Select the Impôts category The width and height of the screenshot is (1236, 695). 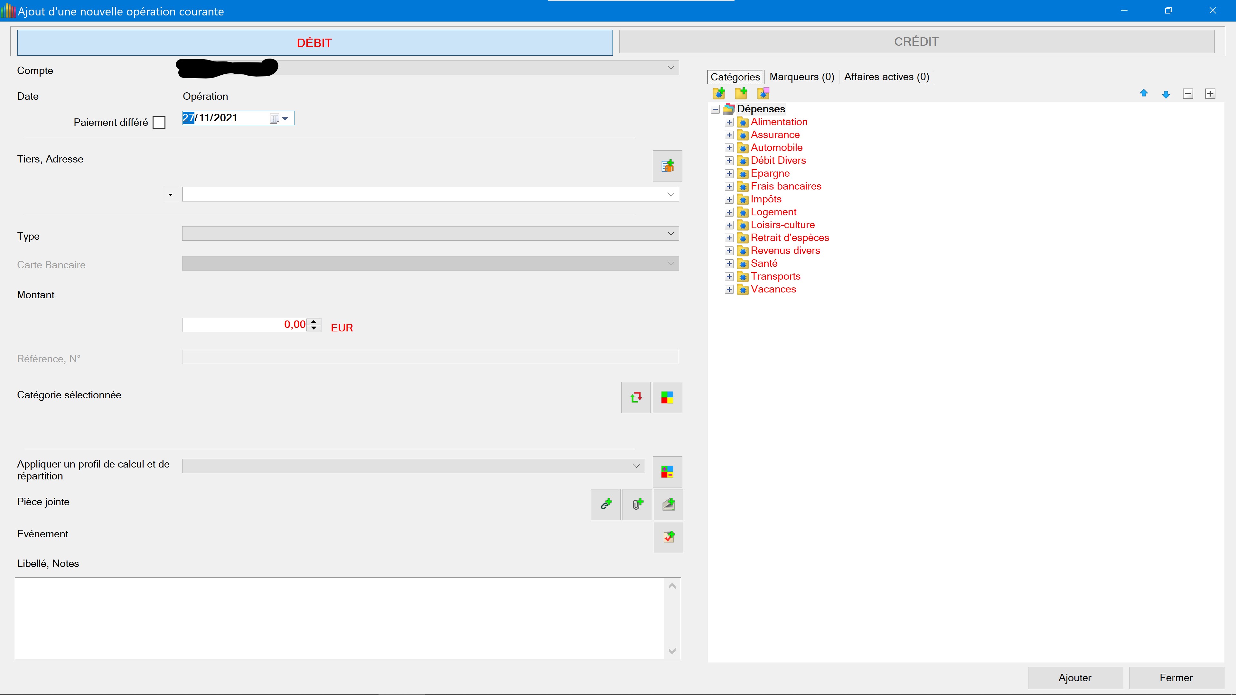pyautogui.click(x=766, y=199)
